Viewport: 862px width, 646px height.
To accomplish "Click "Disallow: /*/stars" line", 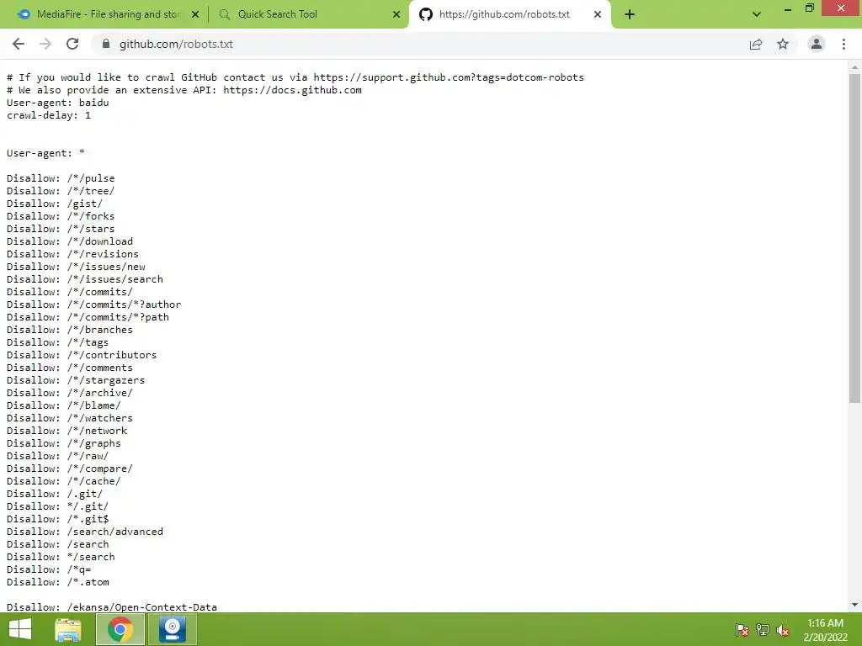I will [61, 229].
